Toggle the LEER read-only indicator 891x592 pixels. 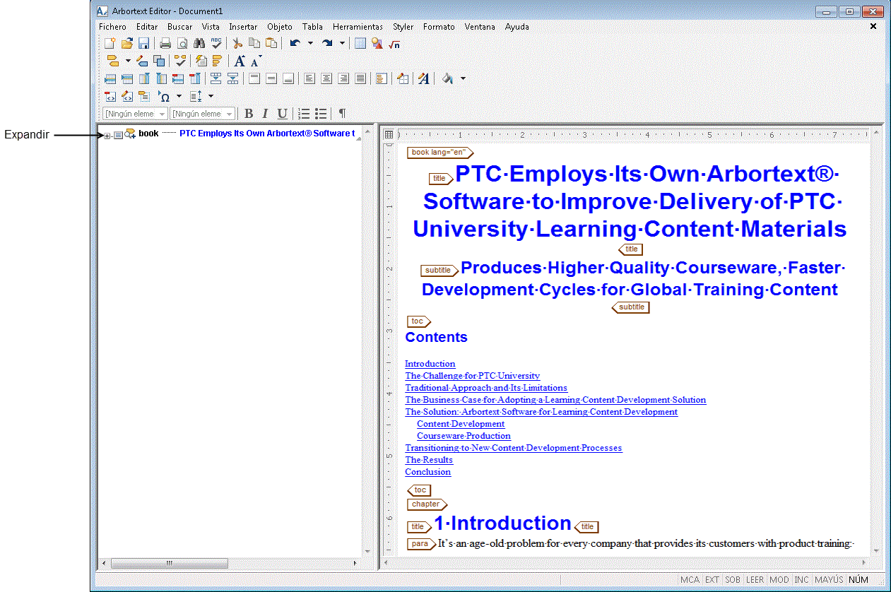click(x=755, y=579)
